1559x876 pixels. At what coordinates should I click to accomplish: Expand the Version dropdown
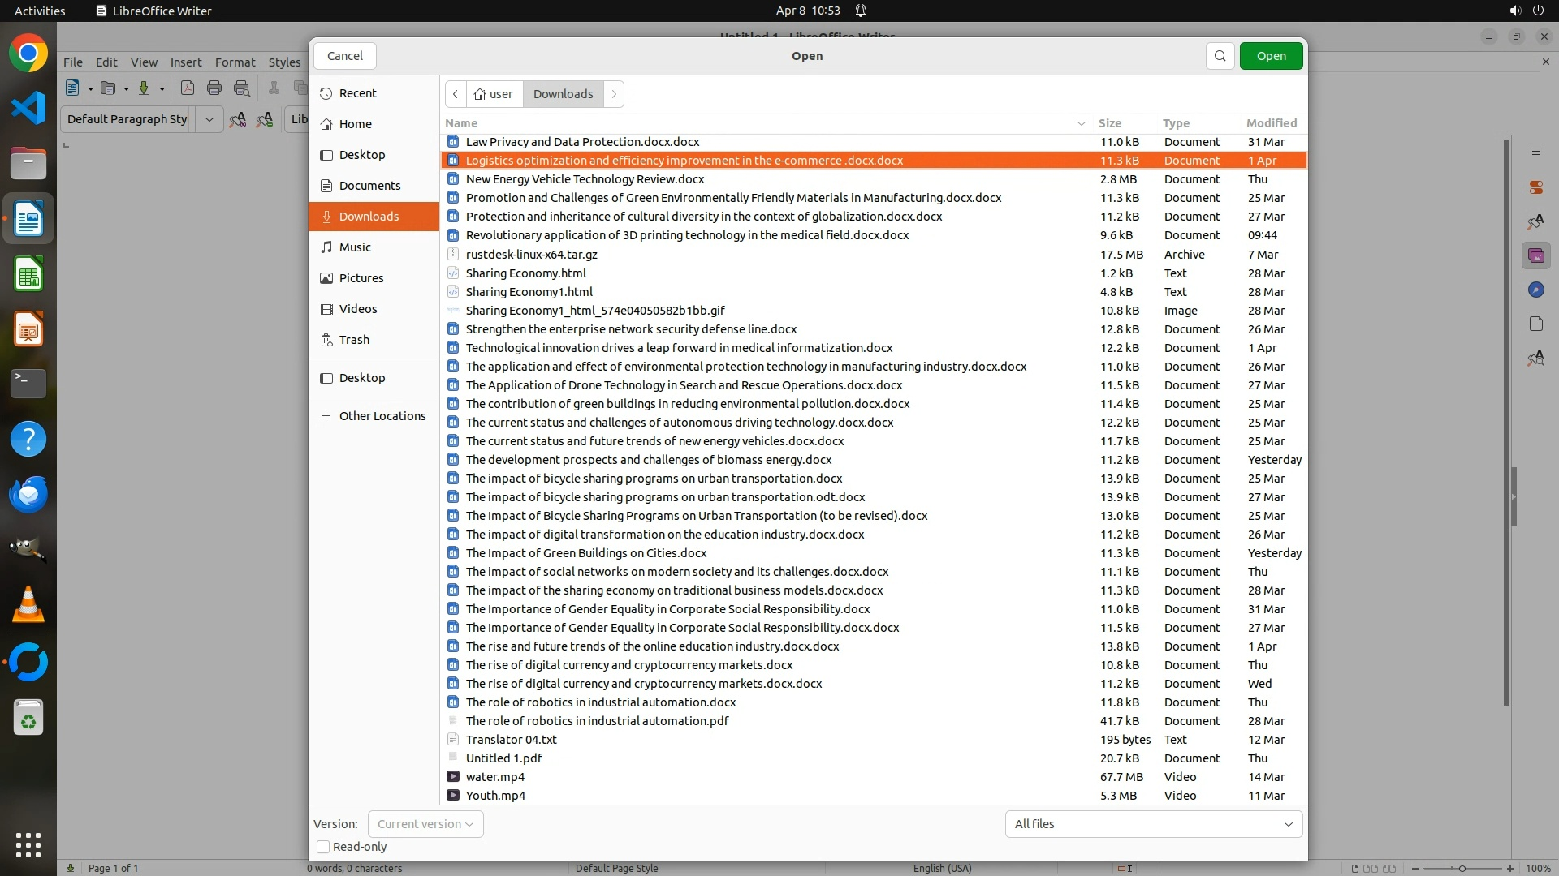click(425, 824)
